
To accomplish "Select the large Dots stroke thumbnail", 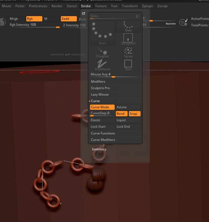I will (x=103, y=33).
